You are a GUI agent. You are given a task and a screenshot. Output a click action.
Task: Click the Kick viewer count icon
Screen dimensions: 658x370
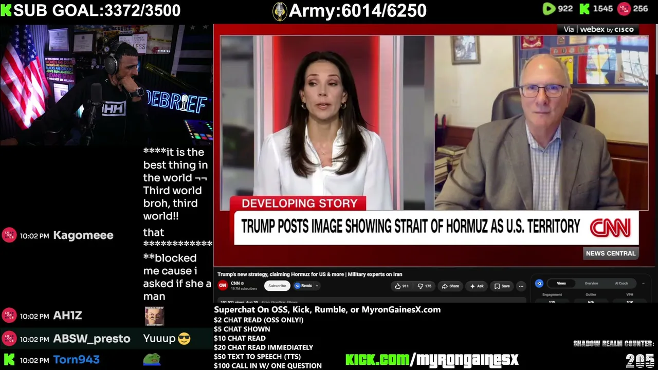coord(584,9)
